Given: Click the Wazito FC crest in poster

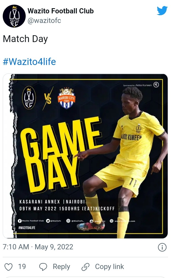Looking at the screenshot, I should click(x=29, y=97).
